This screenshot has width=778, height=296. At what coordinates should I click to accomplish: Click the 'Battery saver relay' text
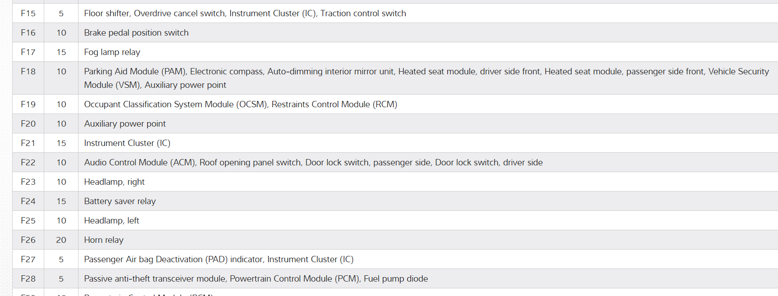pos(120,201)
